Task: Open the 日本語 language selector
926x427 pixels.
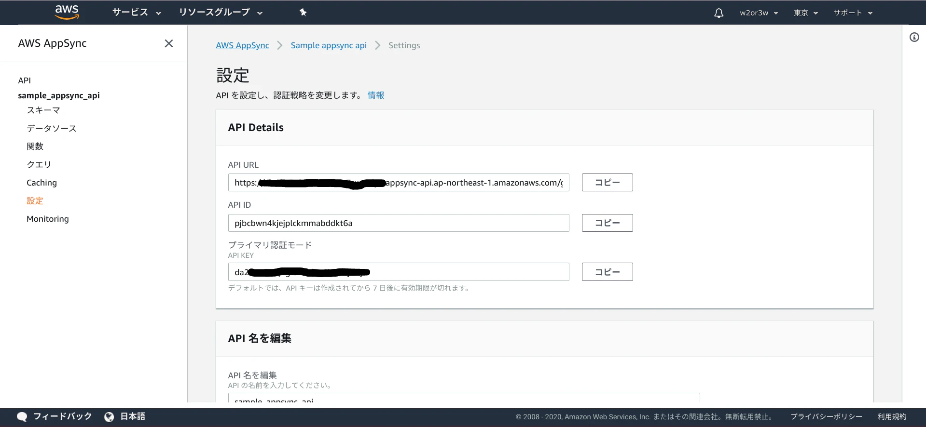Action: pyautogui.click(x=133, y=416)
